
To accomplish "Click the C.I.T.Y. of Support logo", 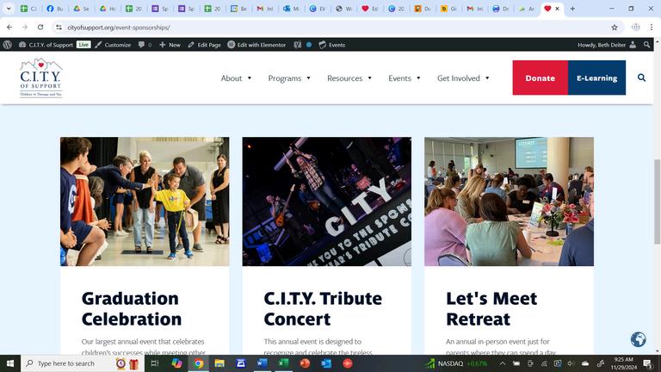I will tap(41, 77).
